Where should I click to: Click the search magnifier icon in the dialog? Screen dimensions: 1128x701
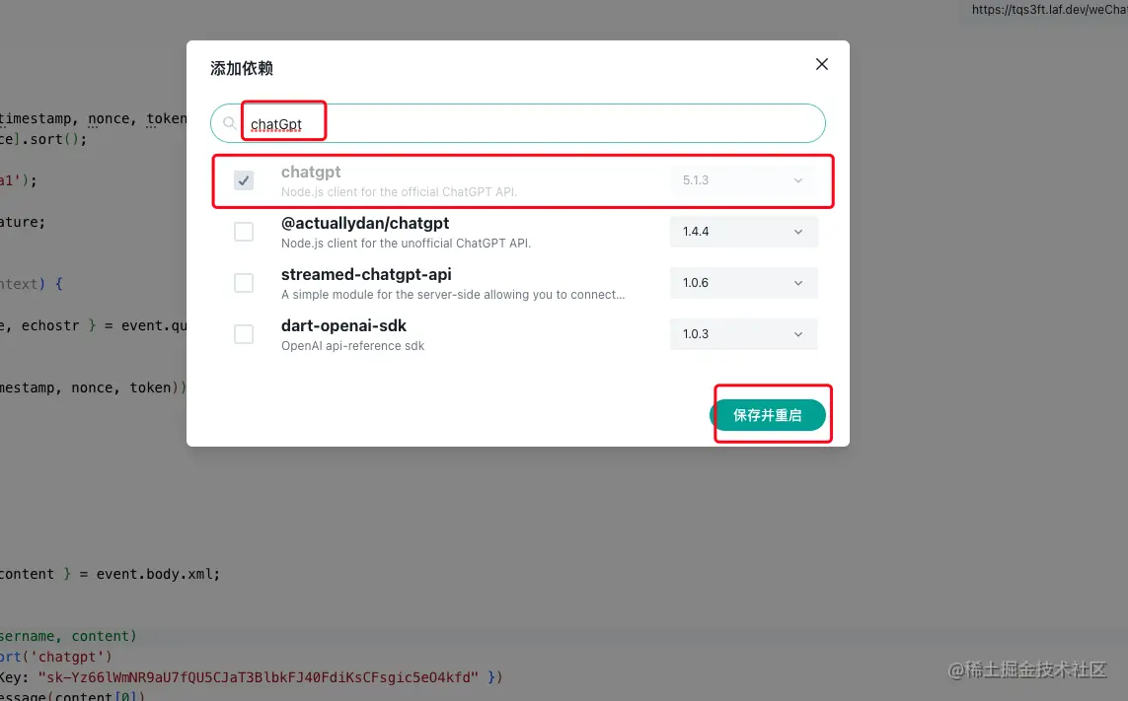point(228,122)
